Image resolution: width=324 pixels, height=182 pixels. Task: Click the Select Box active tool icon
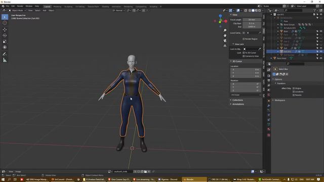tap(275, 69)
